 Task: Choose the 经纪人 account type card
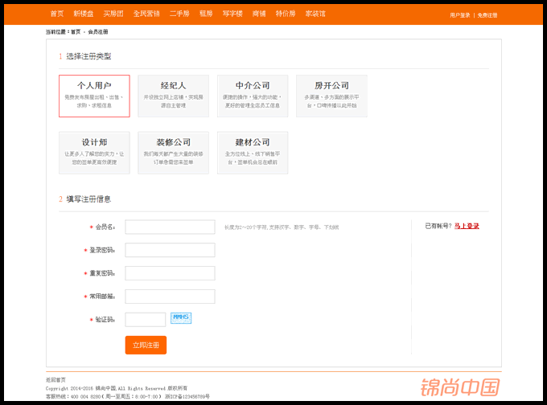(x=173, y=96)
